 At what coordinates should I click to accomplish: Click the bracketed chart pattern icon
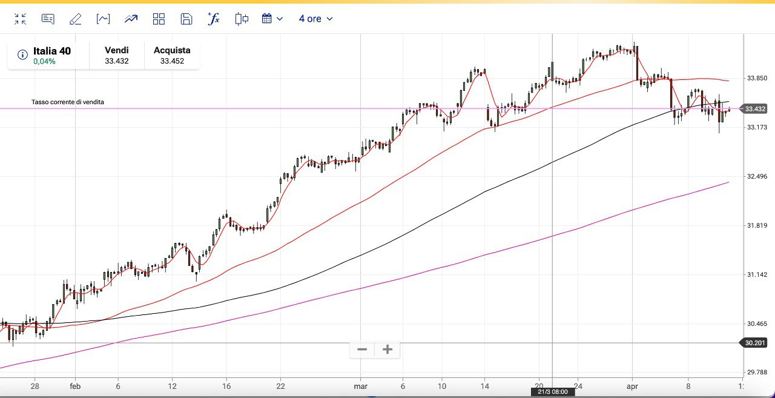coord(103,19)
